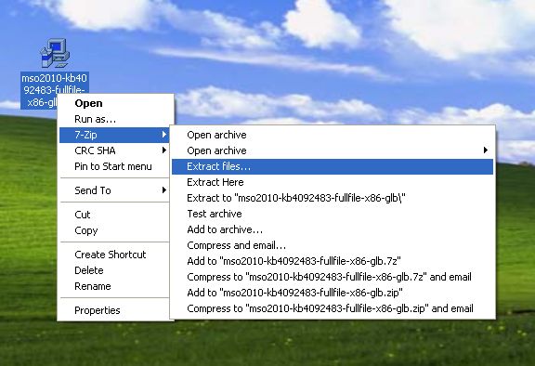Select Pin to Start menu
This screenshot has width=535, height=366.
tap(114, 166)
